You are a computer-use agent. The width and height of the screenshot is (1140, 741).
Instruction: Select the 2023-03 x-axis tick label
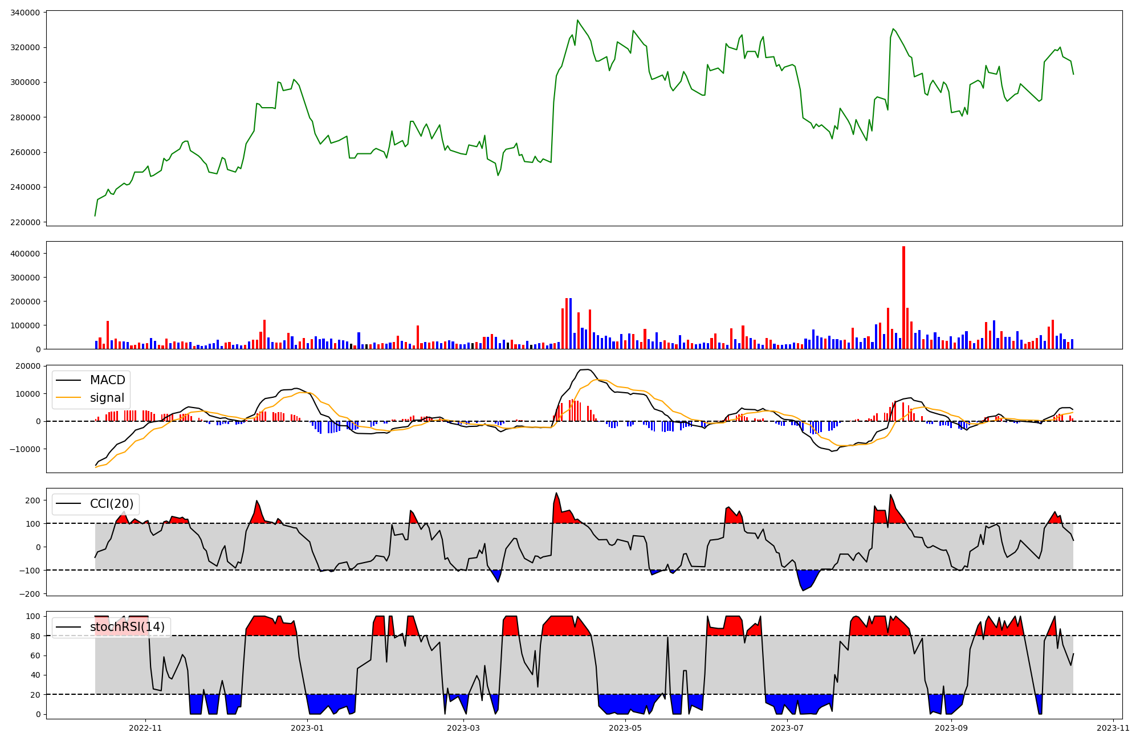pyautogui.click(x=463, y=728)
